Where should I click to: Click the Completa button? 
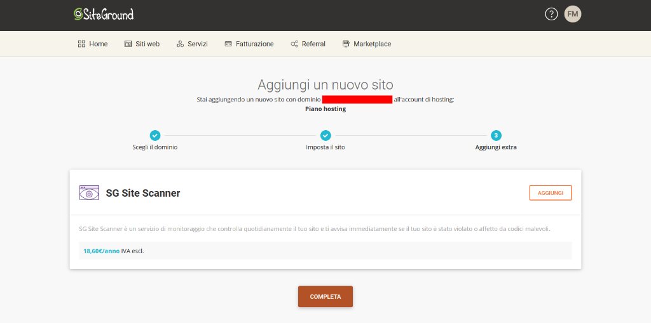tap(325, 296)
